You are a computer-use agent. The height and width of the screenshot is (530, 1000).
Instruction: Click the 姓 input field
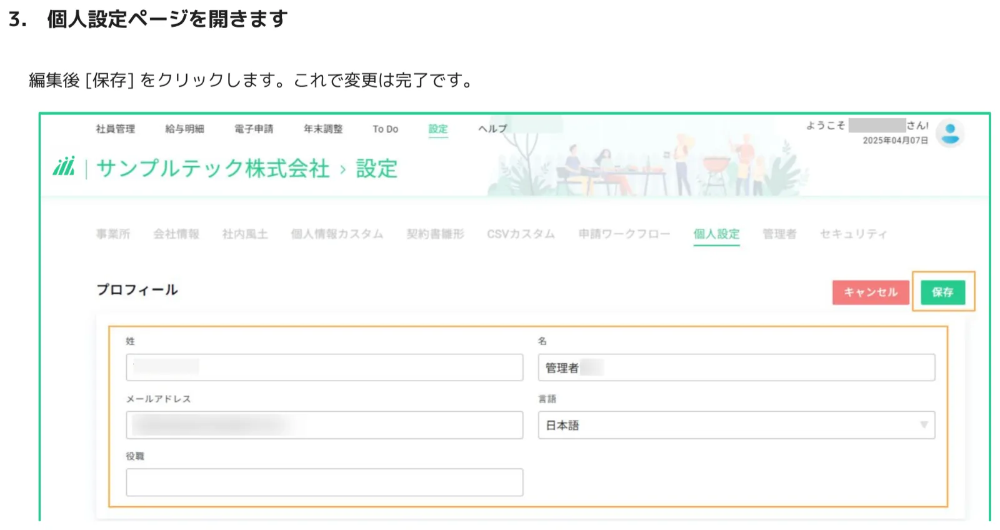tap(324, 367)
